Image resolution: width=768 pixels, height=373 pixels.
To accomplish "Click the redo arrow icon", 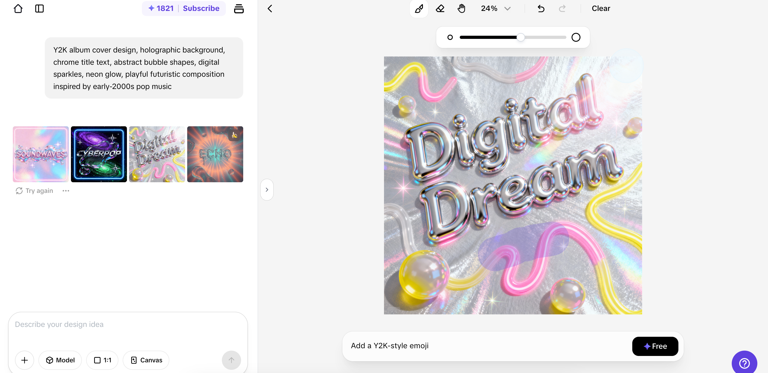I will (562, 9).
